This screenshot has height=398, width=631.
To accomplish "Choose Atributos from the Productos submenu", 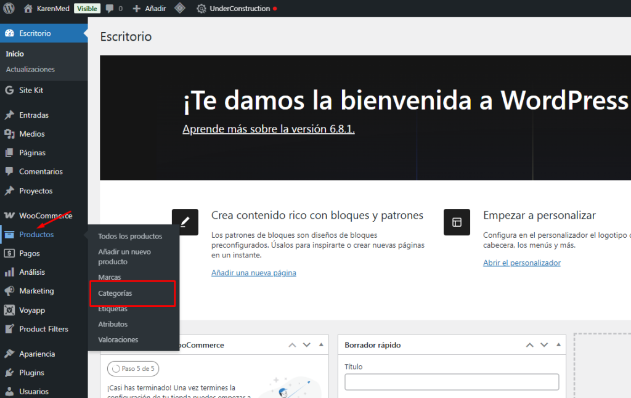I will tap(113, 324).
